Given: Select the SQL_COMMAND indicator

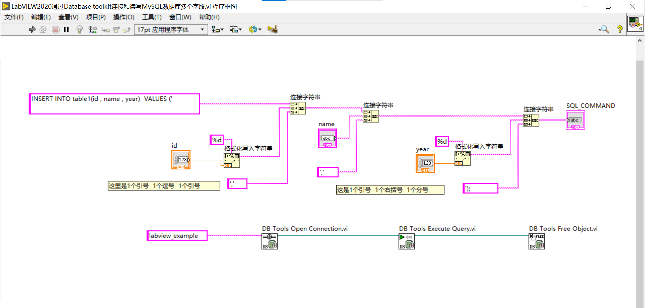Looking at the screenshot, I should 575,120.
